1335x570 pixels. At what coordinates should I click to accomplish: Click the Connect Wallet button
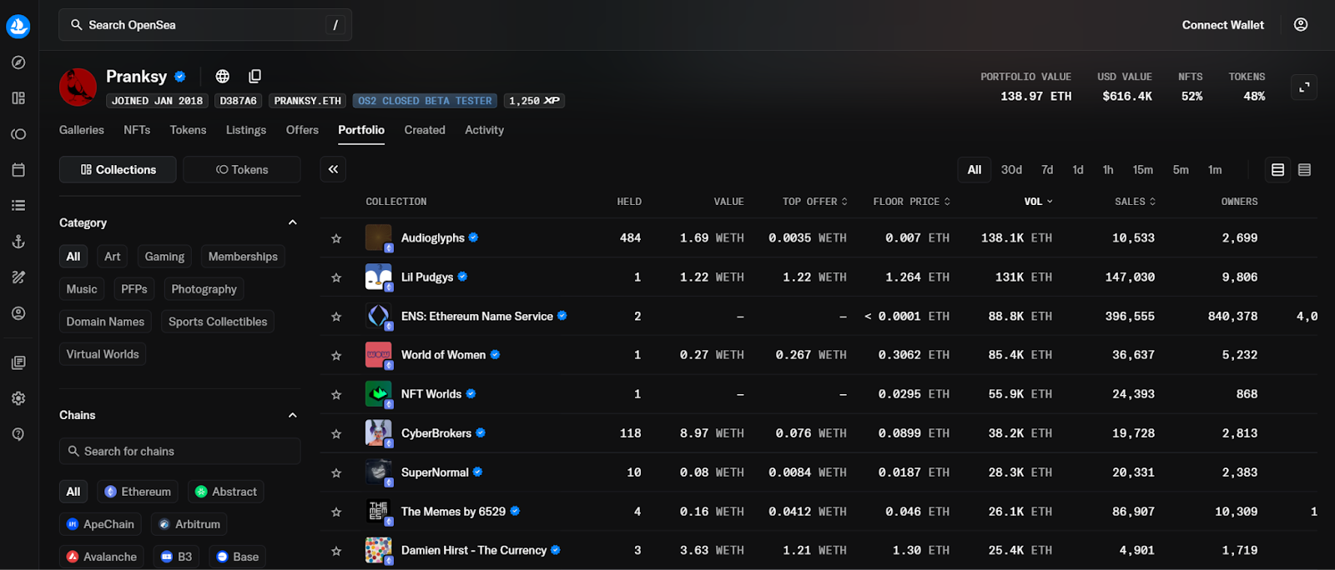[x=1222, y=25]
